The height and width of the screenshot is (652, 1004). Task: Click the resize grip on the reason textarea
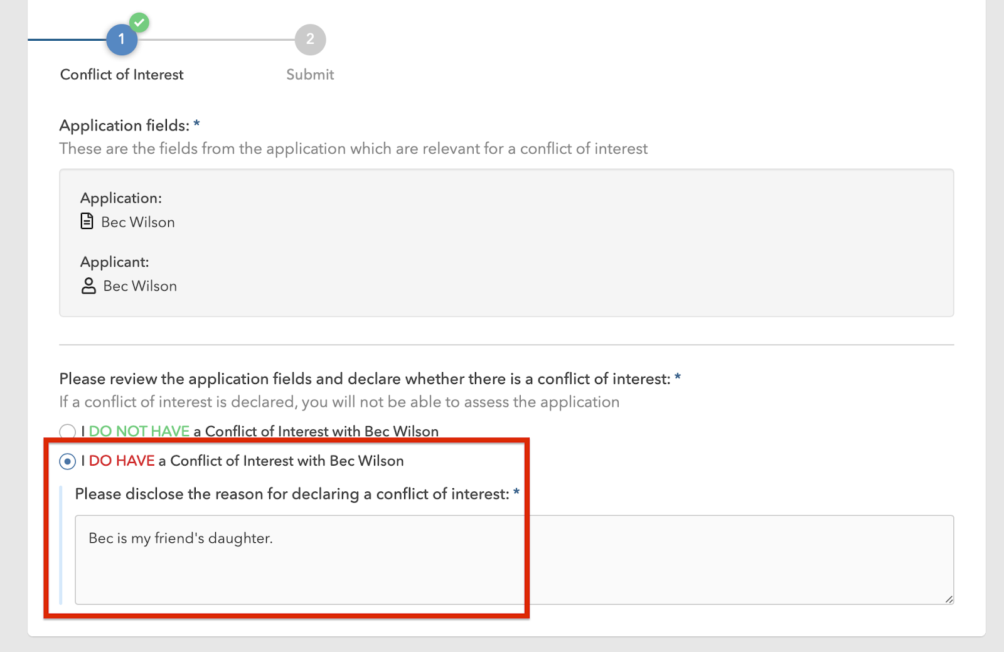[x=949, y=599]
